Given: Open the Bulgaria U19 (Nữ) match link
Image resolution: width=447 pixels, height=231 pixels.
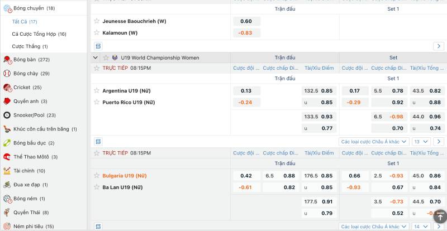Looking at the screenshot, I should (x=125, y=176).
